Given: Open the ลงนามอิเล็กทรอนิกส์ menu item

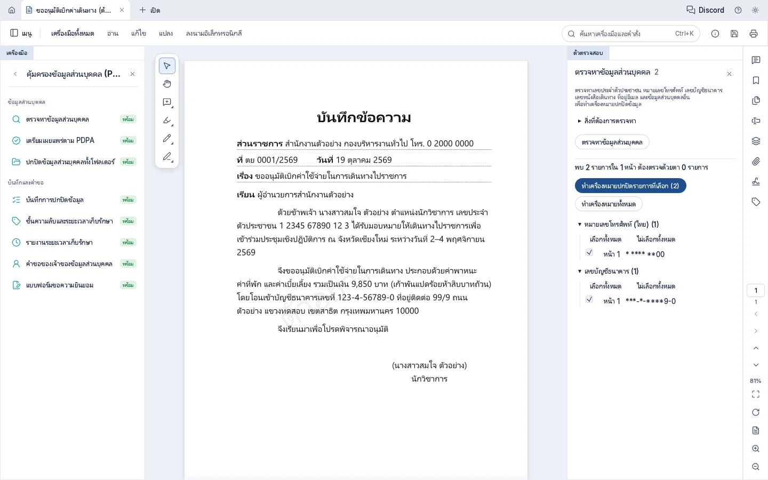Looking at the screenshot, I should tap(214, 34).
